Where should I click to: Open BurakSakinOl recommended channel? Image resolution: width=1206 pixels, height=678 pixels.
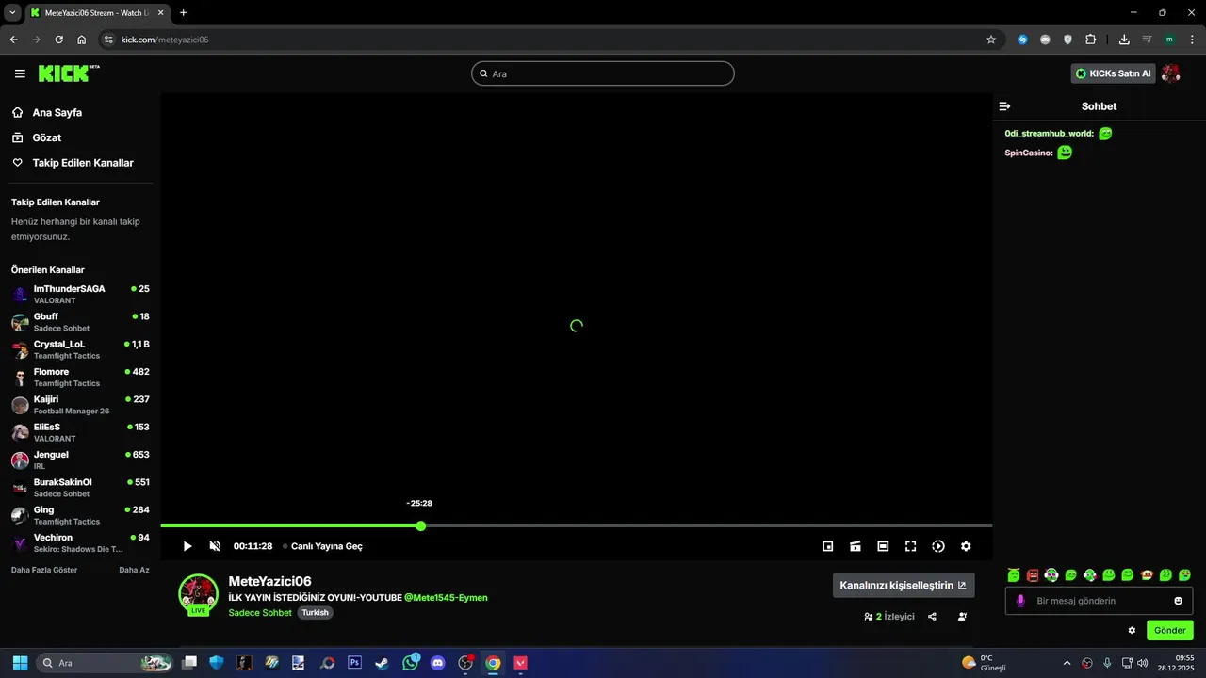coord(80,488)
